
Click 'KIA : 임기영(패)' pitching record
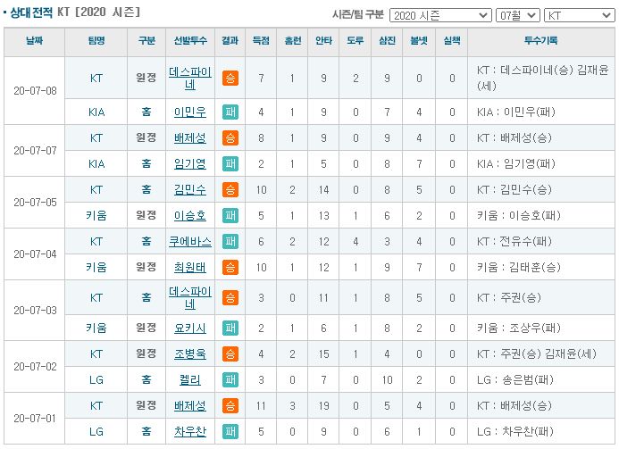[516, 163]
